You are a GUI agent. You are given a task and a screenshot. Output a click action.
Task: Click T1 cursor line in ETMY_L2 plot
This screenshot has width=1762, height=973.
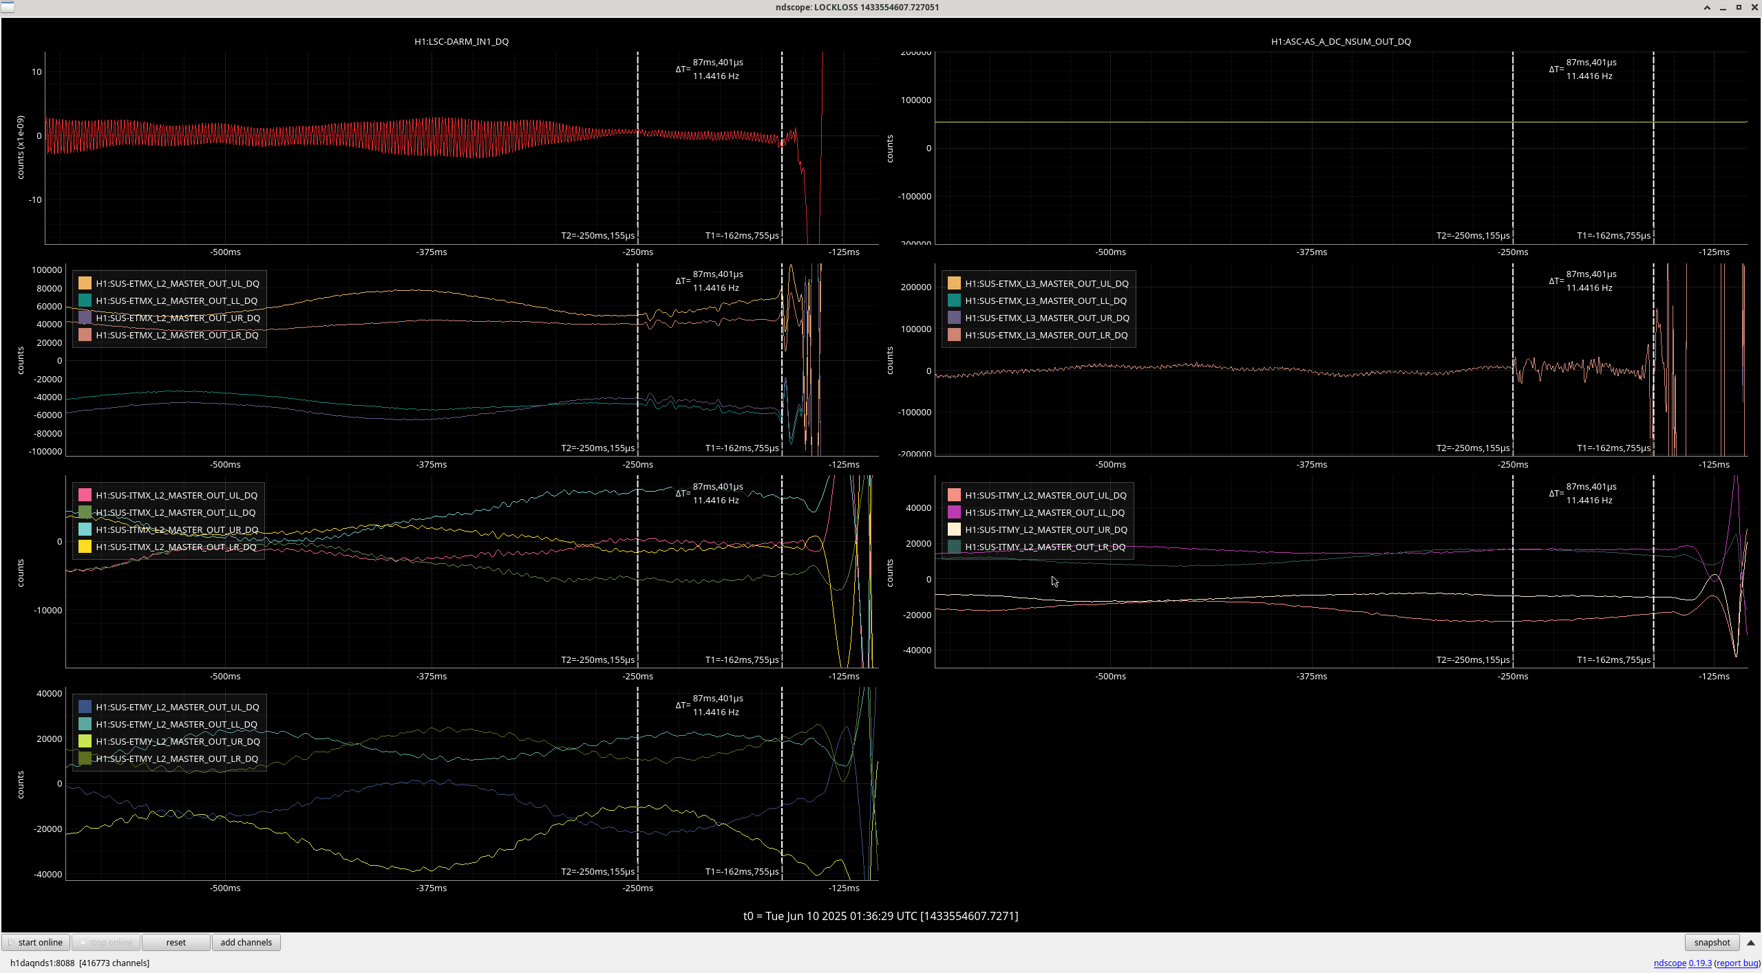782,783
